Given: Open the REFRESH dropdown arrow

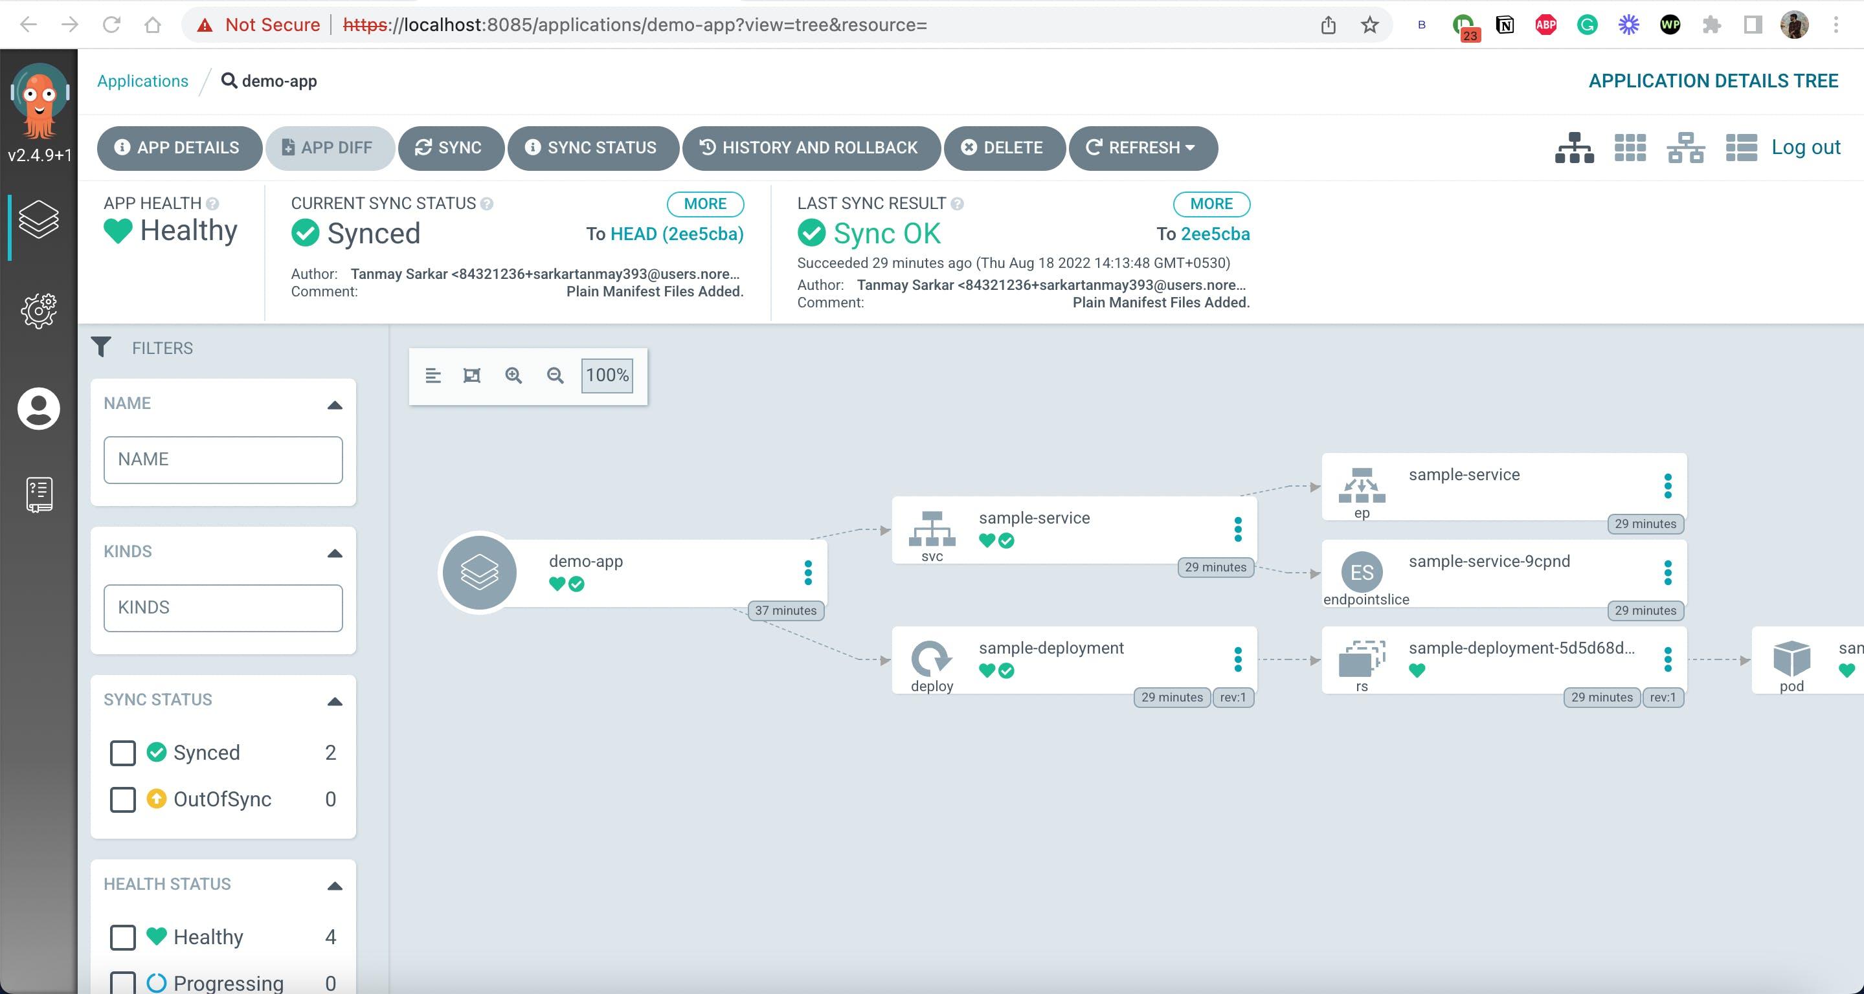Looking at the screenshot, I should [1190, 148].
